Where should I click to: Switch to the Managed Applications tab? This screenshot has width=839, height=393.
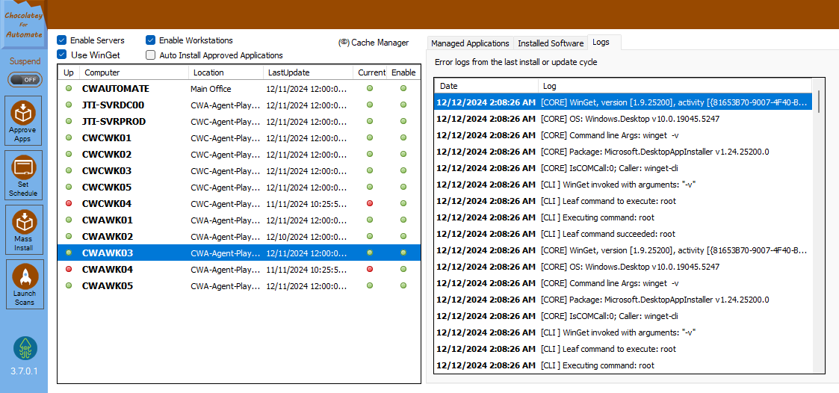point(470,43)
